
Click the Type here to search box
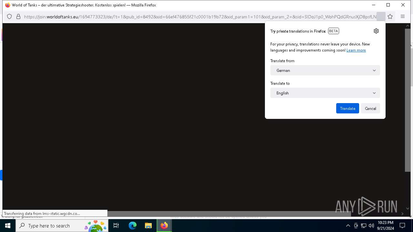[62, 226]
